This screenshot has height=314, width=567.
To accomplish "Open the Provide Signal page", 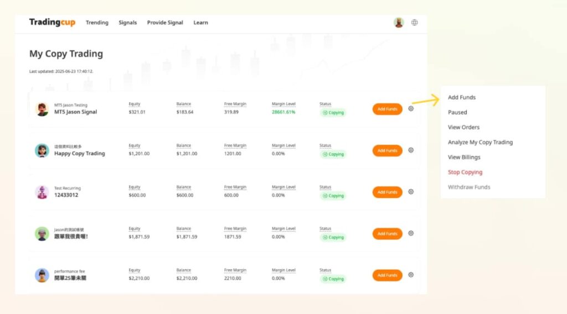I will (x=165, y=23).
